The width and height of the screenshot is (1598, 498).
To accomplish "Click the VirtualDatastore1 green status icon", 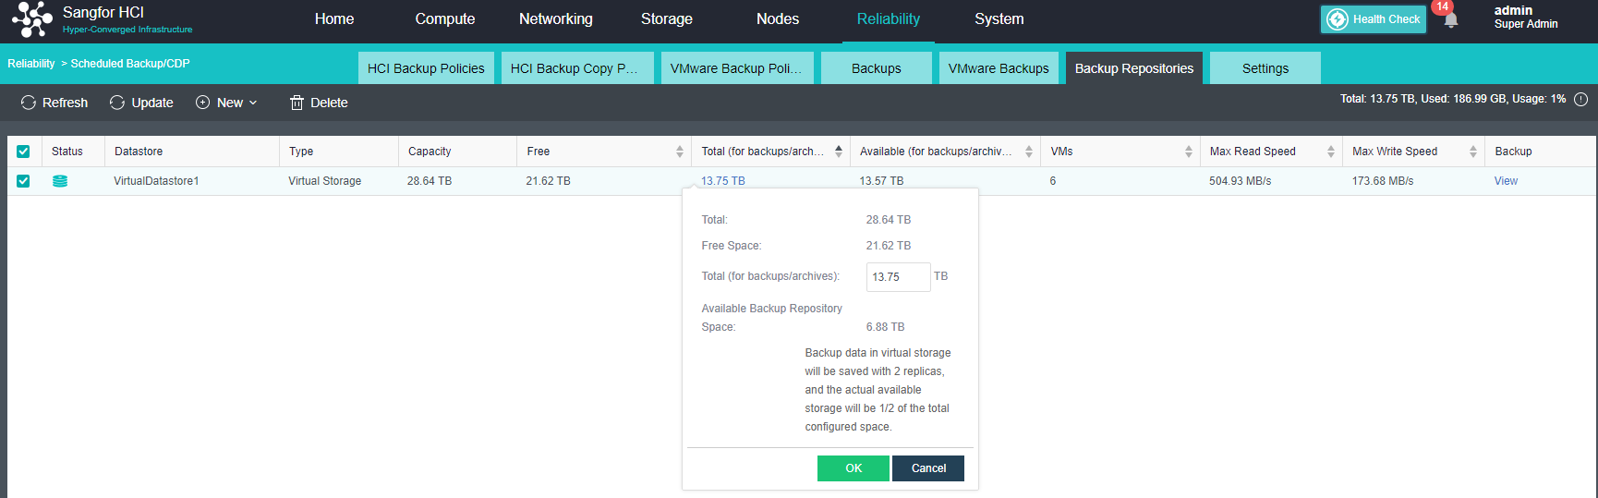I will [x=60, y=181].
